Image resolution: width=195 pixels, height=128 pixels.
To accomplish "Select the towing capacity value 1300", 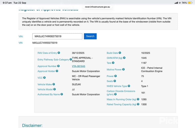I will click(144, 104).
